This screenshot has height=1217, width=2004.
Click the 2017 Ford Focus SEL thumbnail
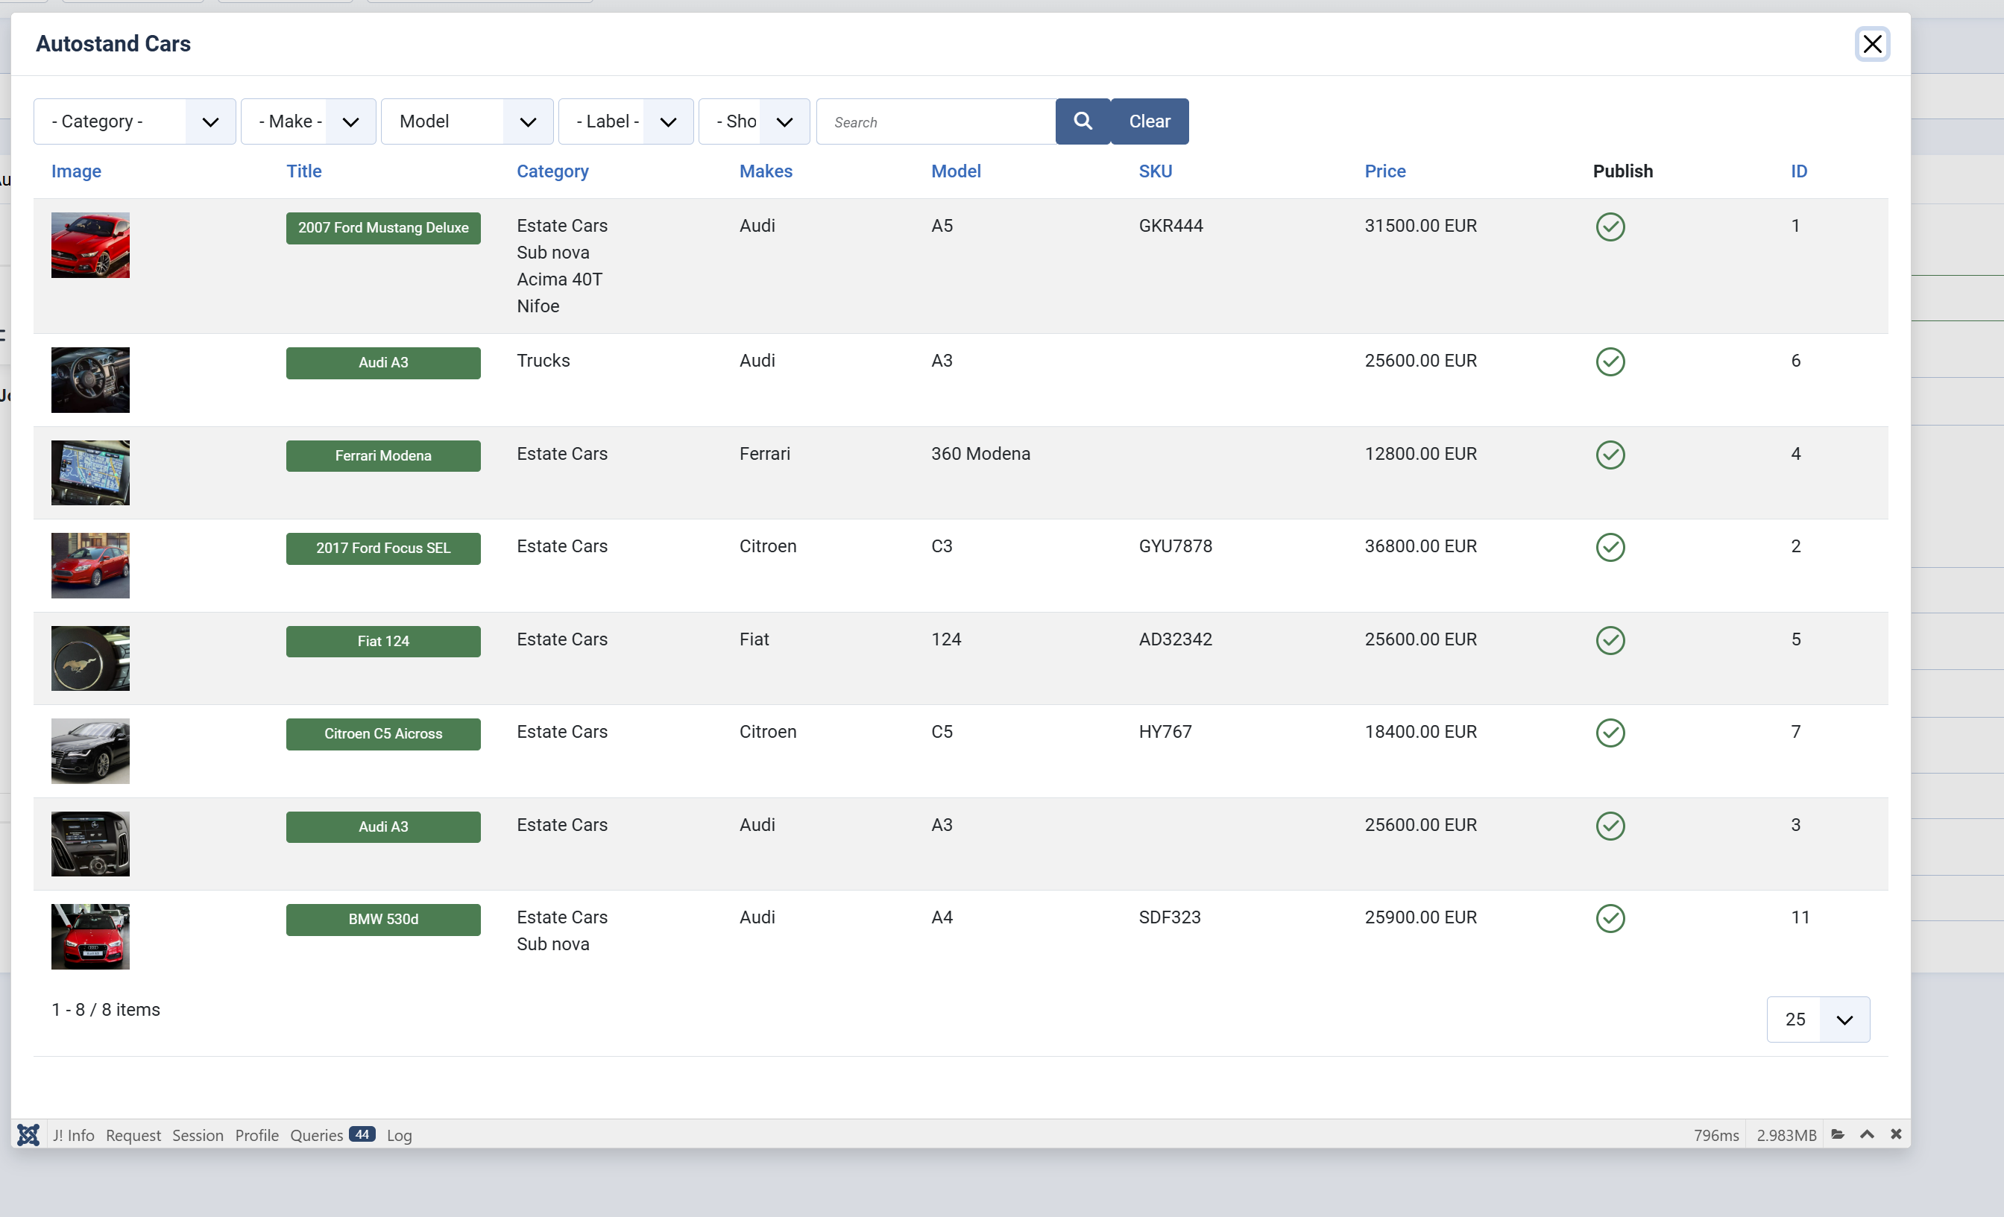(x=90, y=565)
